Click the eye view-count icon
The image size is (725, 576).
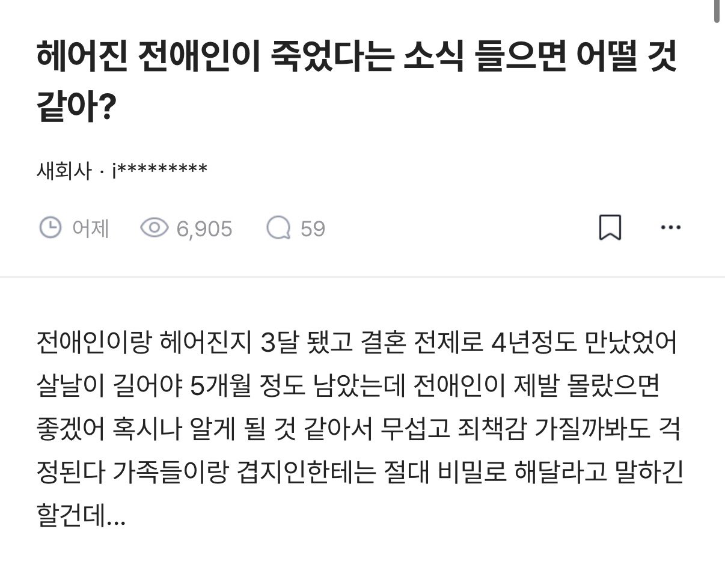tap(154, 228)
